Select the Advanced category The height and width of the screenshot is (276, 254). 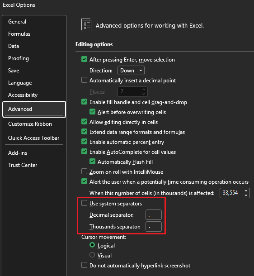34,109
